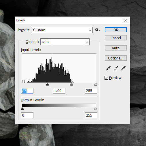146x146 pixels.
Task: Click the midtone input field 1.00
Action: (59, 91)
